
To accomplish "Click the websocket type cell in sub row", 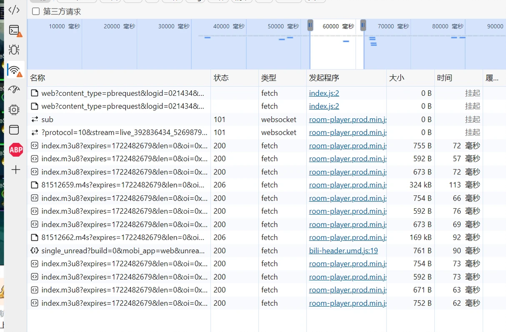I will [x=279, y=120].
